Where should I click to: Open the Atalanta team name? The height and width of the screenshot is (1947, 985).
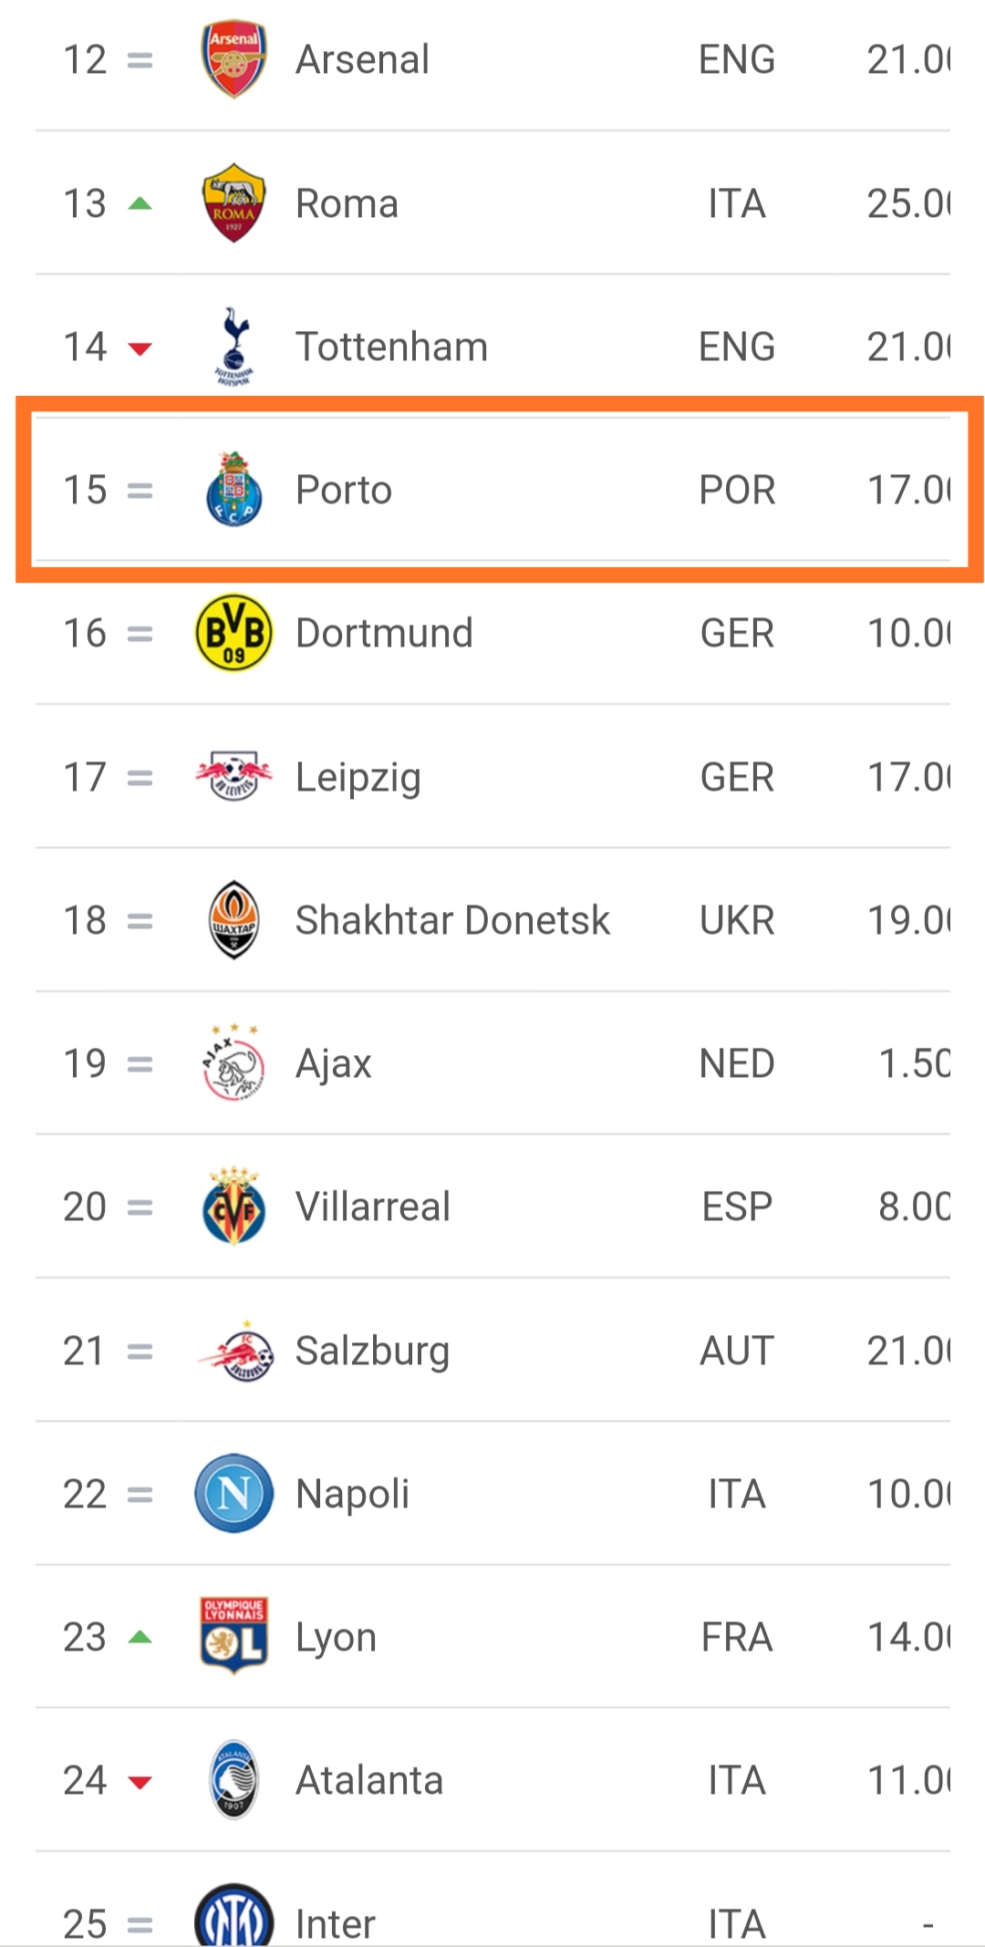click(369, 1780)
